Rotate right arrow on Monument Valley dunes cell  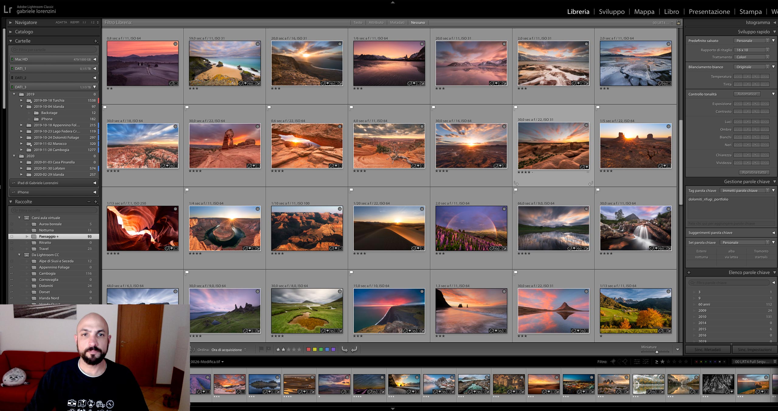(x=590, y=183)
